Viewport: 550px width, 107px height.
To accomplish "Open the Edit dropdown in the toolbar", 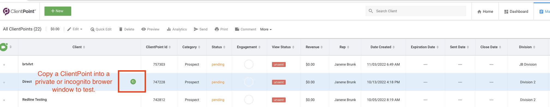I will click(75, 29).
